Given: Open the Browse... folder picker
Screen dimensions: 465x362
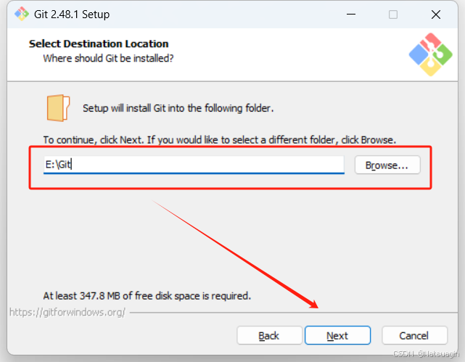Looking at the screenshot, I should click(x=387, y=165).
